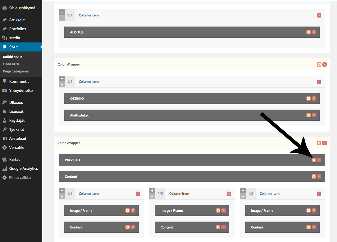Decrease width of OTSIKKO column
Viewport: 337px width, 242px height.
coord(62,84)
